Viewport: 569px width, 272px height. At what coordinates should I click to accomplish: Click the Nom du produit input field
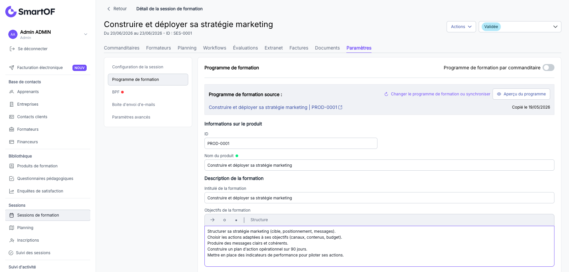point(379,165)
